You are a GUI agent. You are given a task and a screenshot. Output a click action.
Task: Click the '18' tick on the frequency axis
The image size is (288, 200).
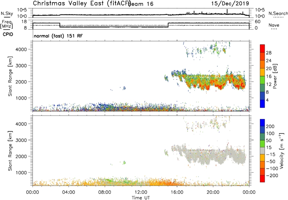(24, 22)
